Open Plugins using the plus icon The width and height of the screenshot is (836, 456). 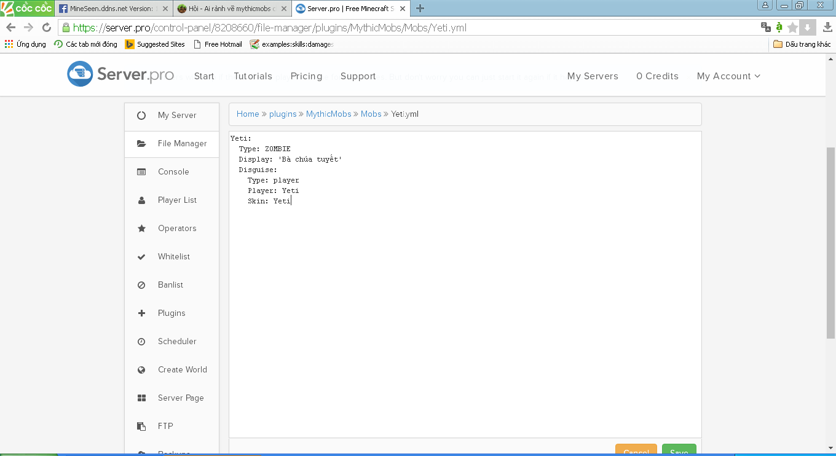pyautogui.click(x=141, y=313)
